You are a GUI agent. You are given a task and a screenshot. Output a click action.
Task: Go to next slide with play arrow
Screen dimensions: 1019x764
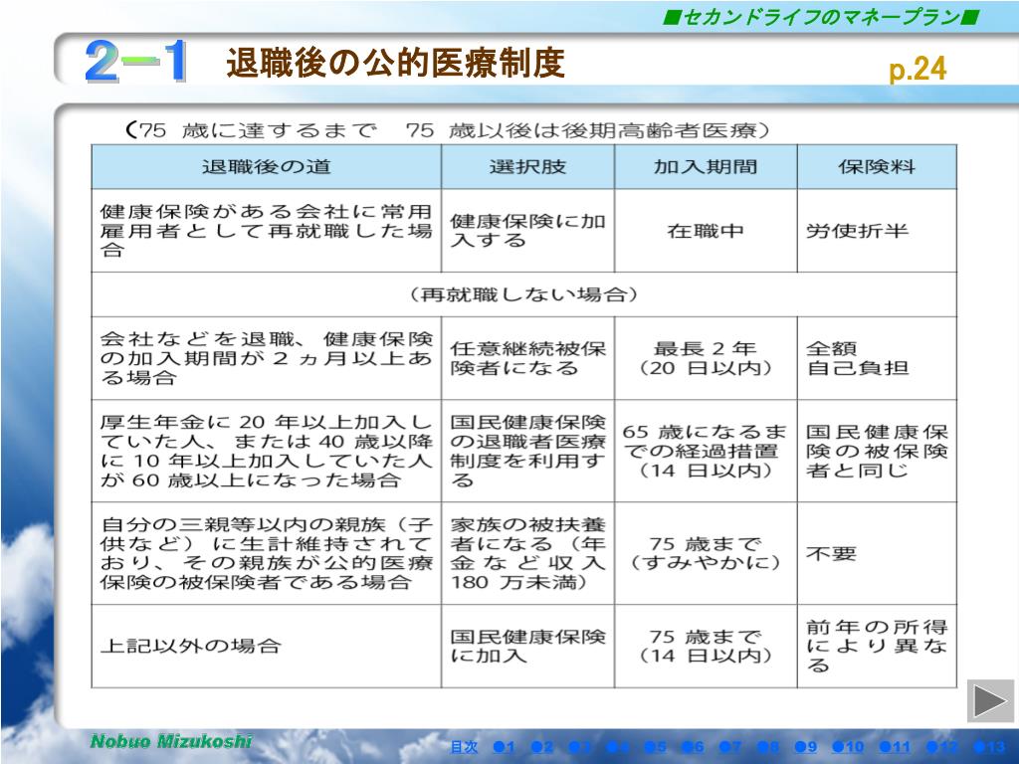[x=990, y=701]
